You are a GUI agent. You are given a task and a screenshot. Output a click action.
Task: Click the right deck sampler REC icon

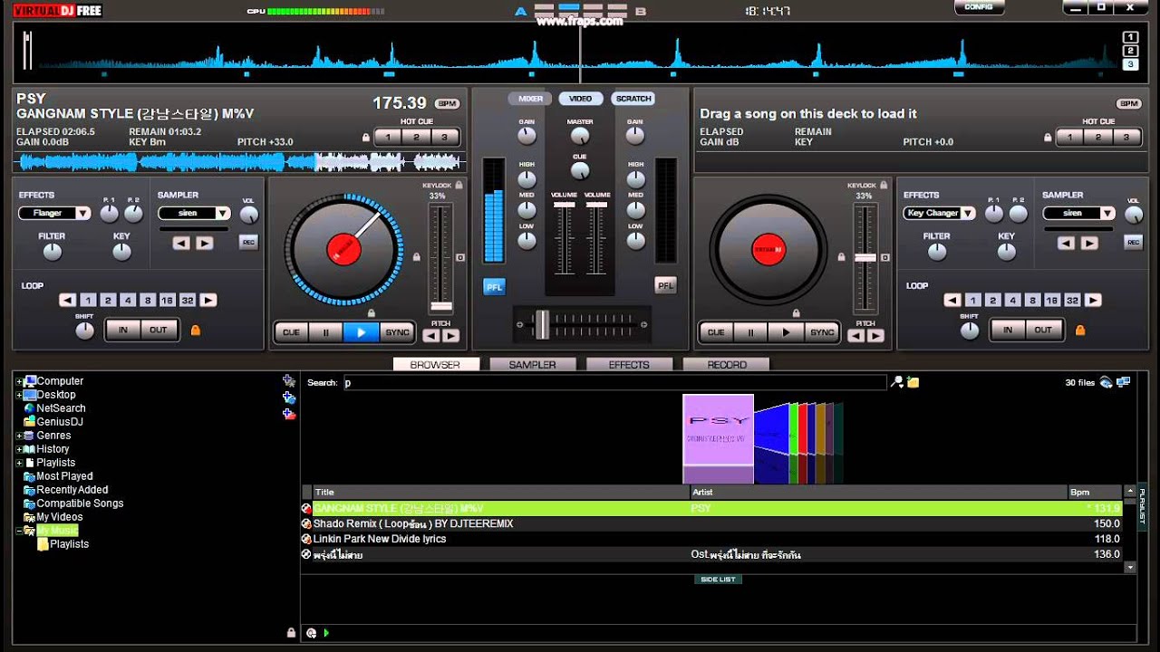pyautogui.click(x=1133, y=242)
